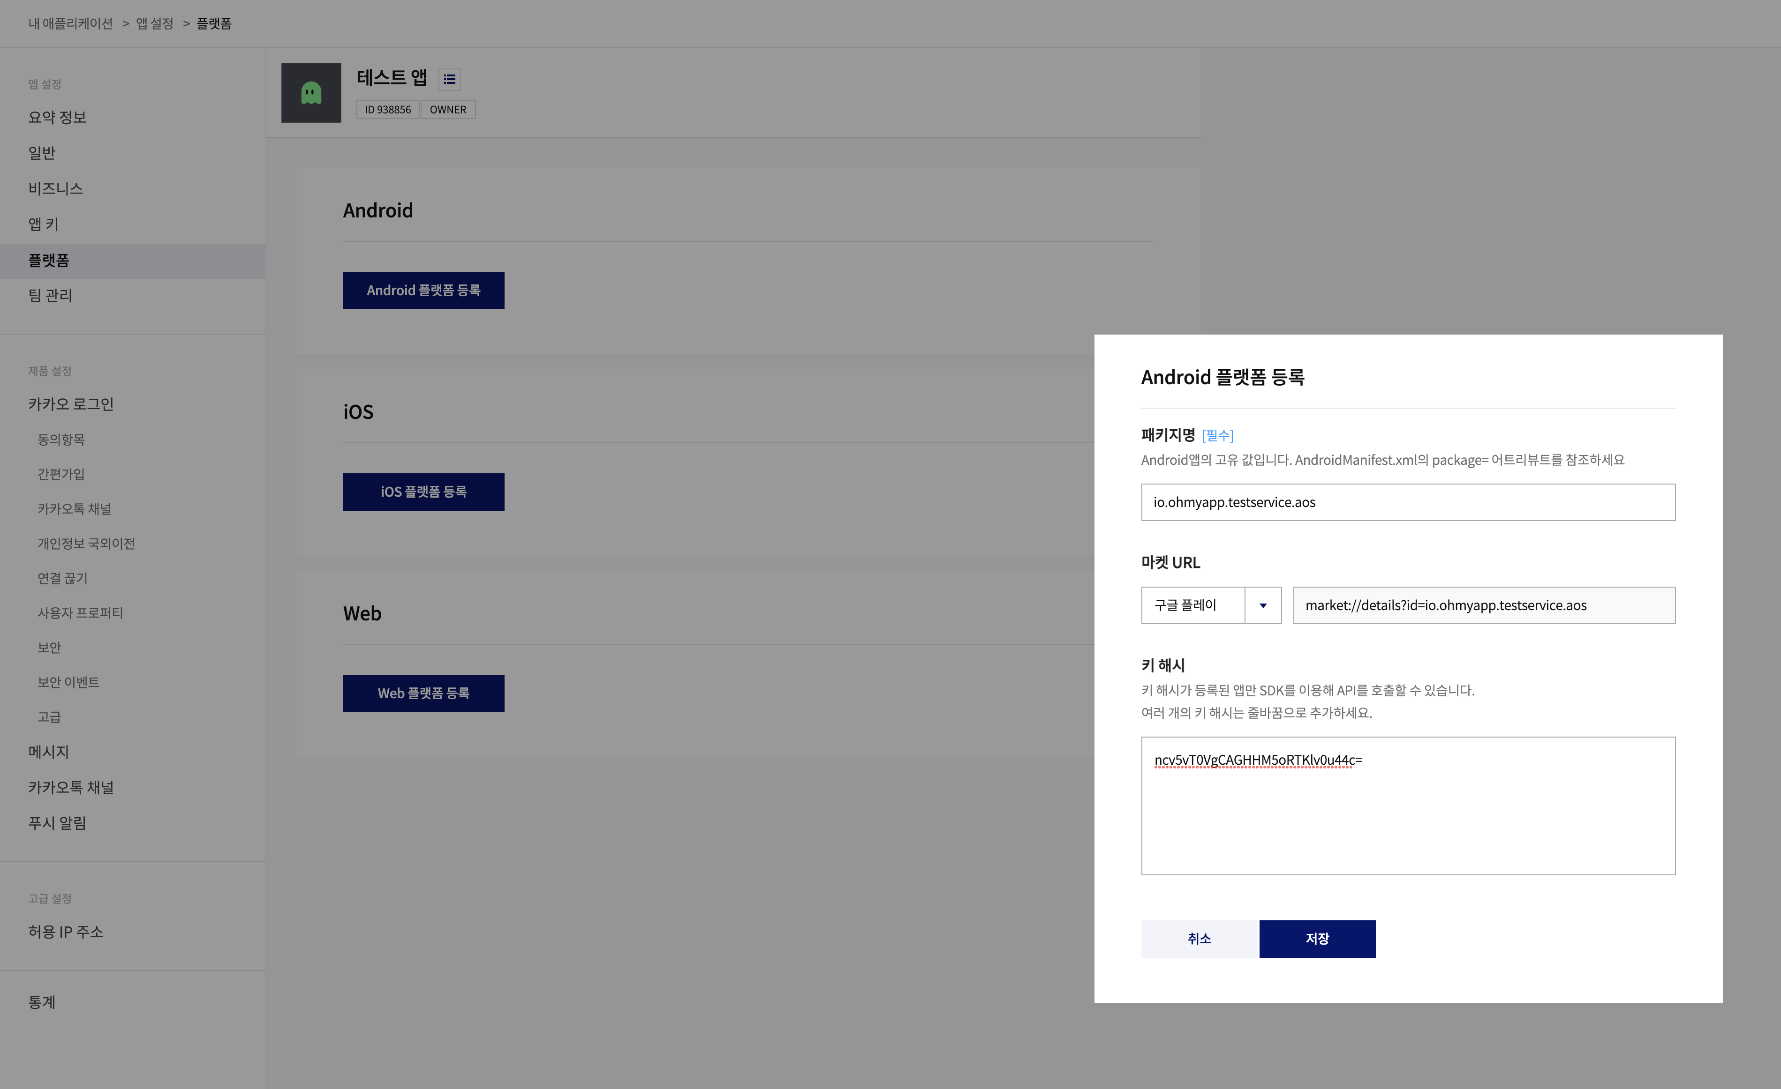Go to 허용 IP 주소 settings
This screenshot has width=1781, height=1089.
point(66,932)
